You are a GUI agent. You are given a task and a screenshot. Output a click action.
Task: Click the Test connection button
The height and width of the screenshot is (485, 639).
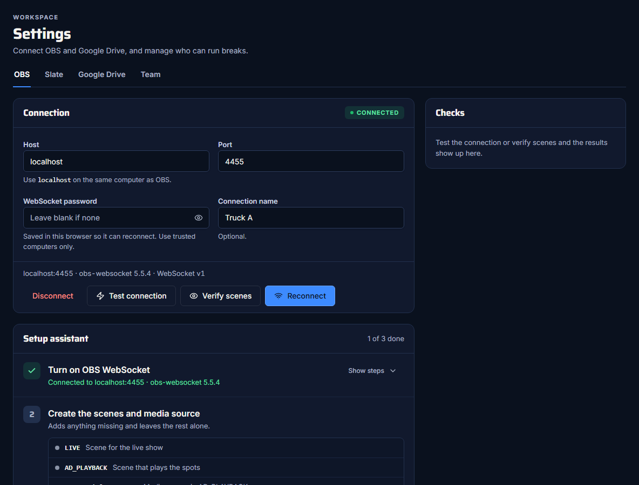[131, 296]
